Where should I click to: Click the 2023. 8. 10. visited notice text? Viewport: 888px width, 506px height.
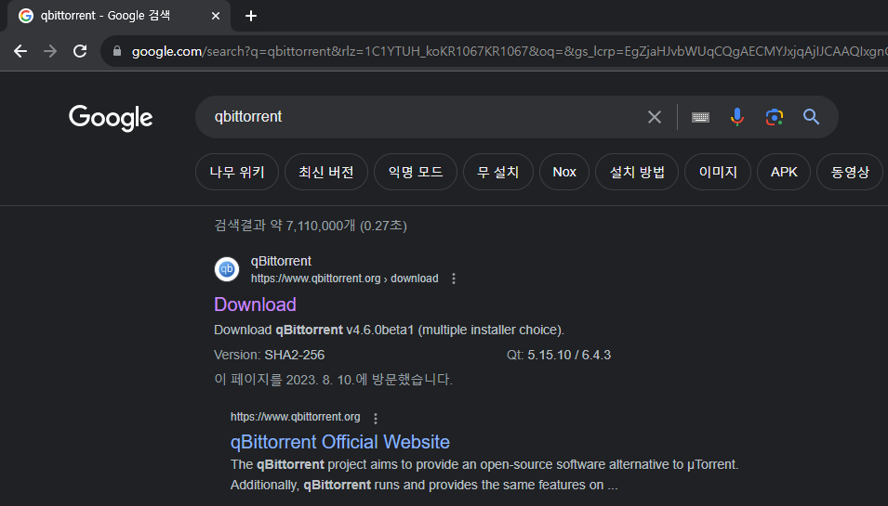333,380
